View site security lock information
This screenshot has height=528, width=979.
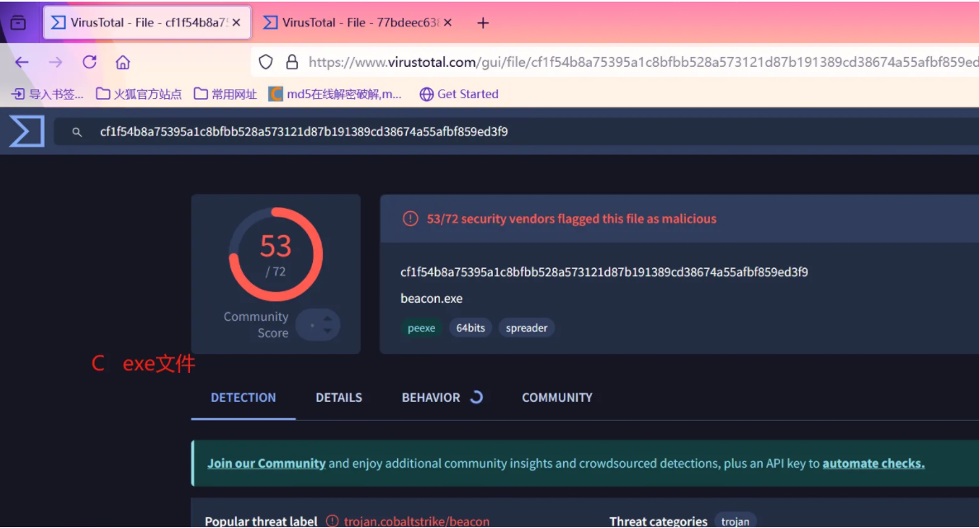pyautogui.click(x=291, y=62)
